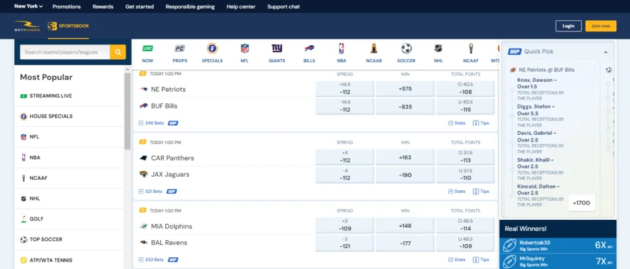Click the search magnifier button
The height and width of the screenshot is (269, 630).
(118, 52)
